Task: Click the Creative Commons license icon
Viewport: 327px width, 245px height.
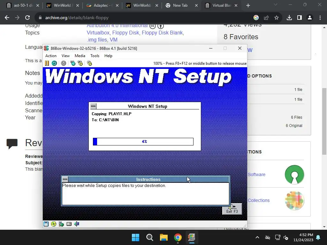Action: coord(153,26)
